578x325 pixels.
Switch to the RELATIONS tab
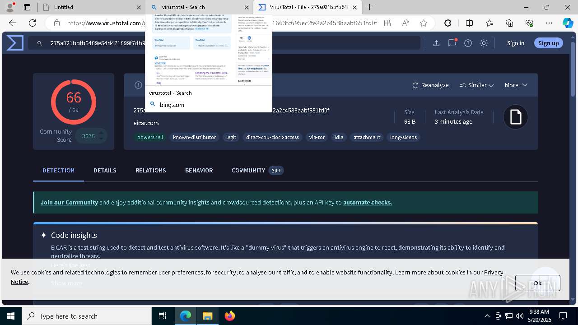pos(151,171)
